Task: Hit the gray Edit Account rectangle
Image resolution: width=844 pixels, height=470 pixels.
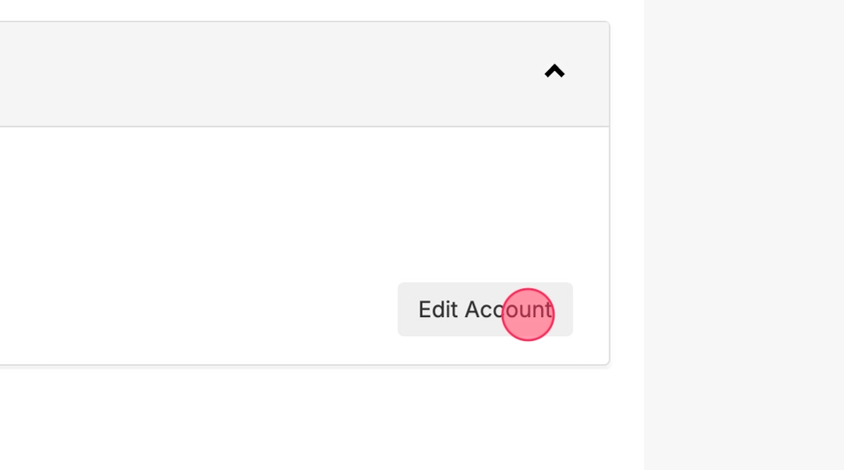Action: (x=485, y=309)
